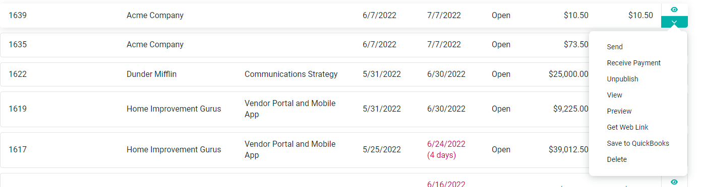The width and height of the screenshot is (701, 187).
Task: Select Save to QuickBooks option
Action: coord(638,143)
